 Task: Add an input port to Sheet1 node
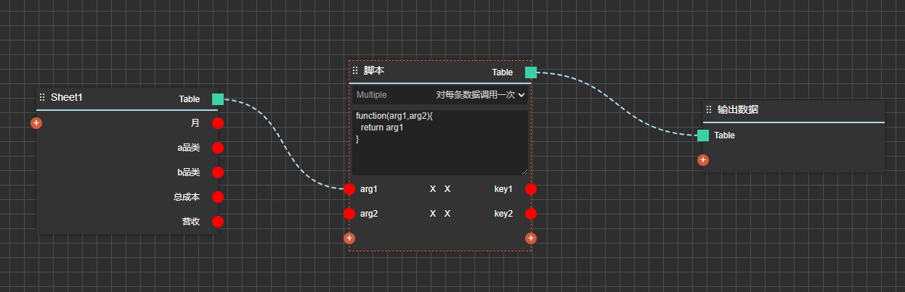pos(36,123)
